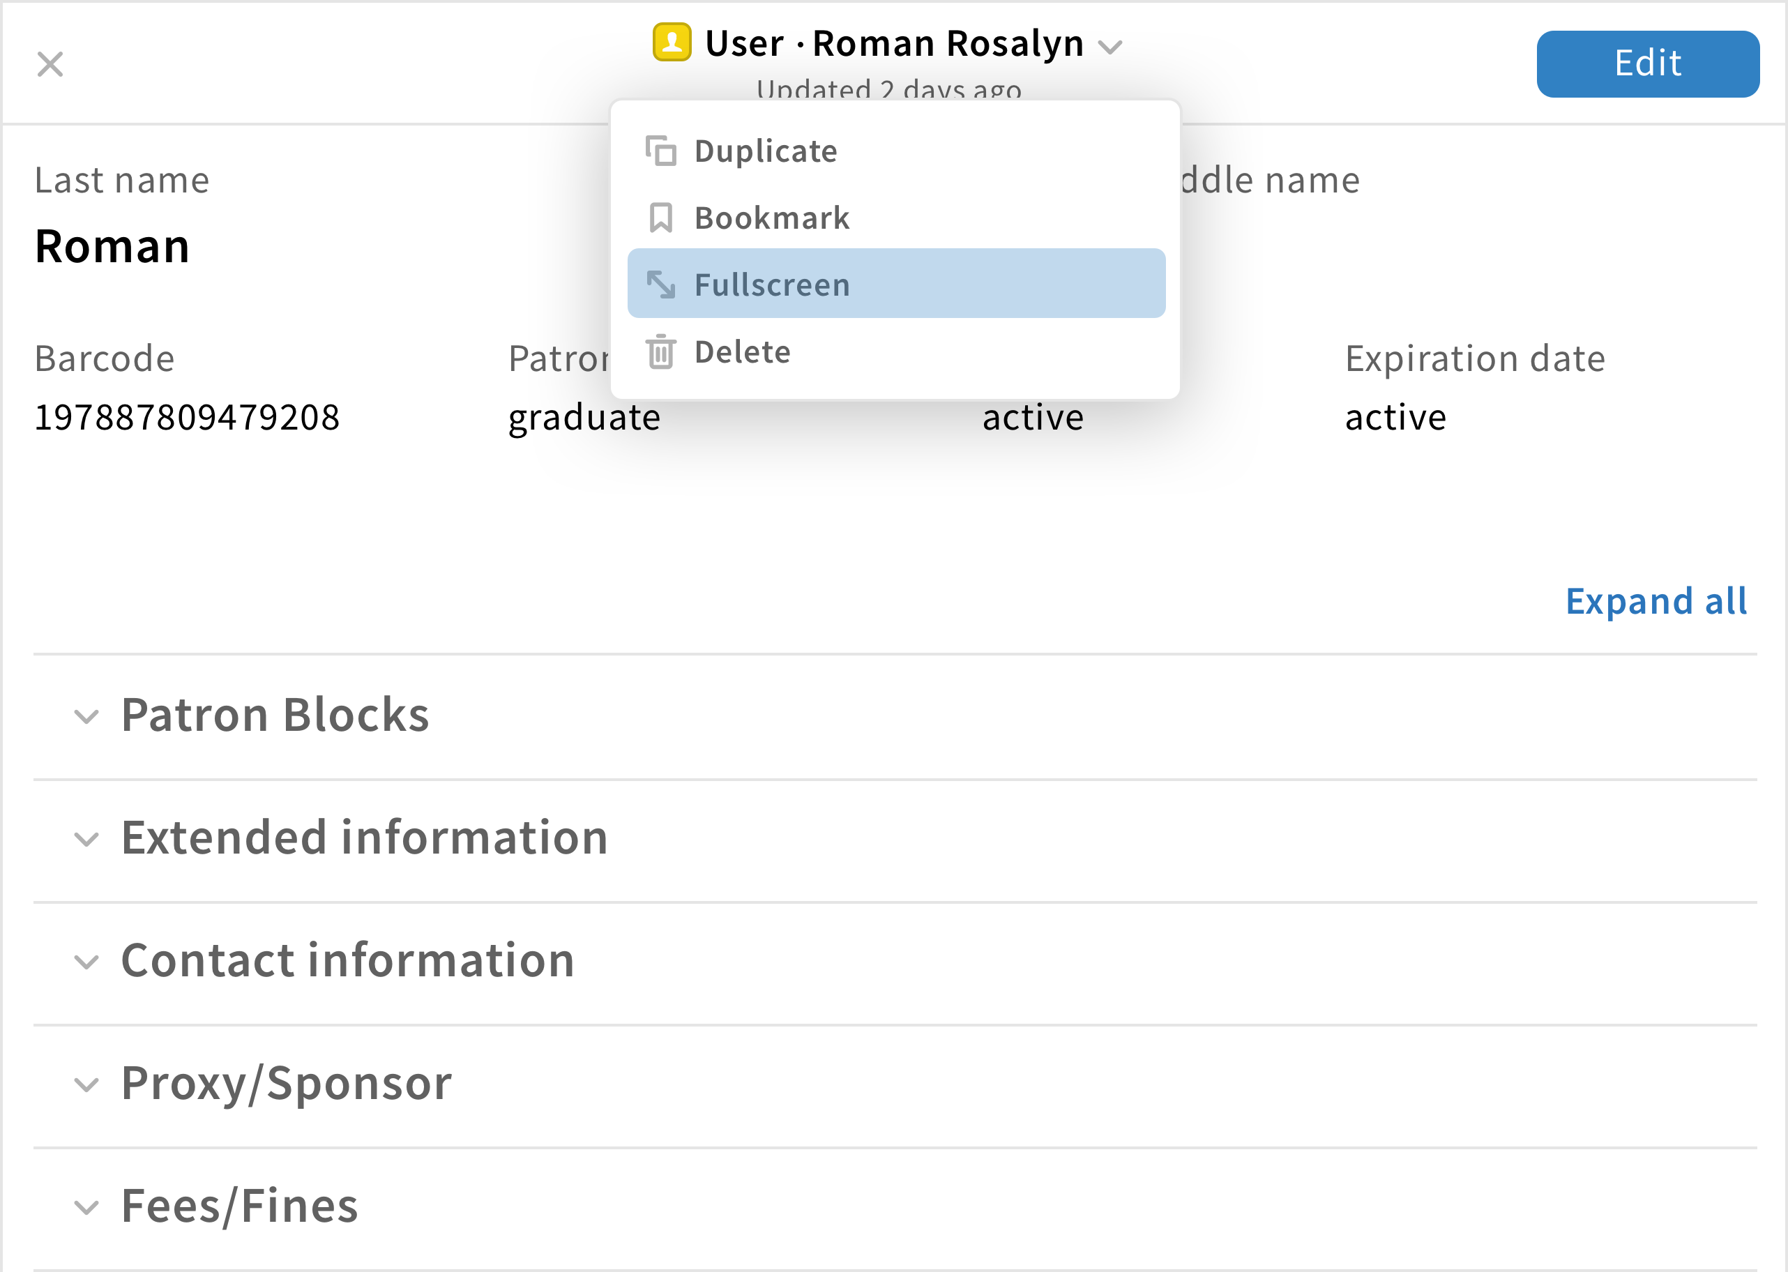Viewport: 1788px width, 1272px height.
Task: Click the barcode value 197887809479208
Action: [x=187, y=417]
